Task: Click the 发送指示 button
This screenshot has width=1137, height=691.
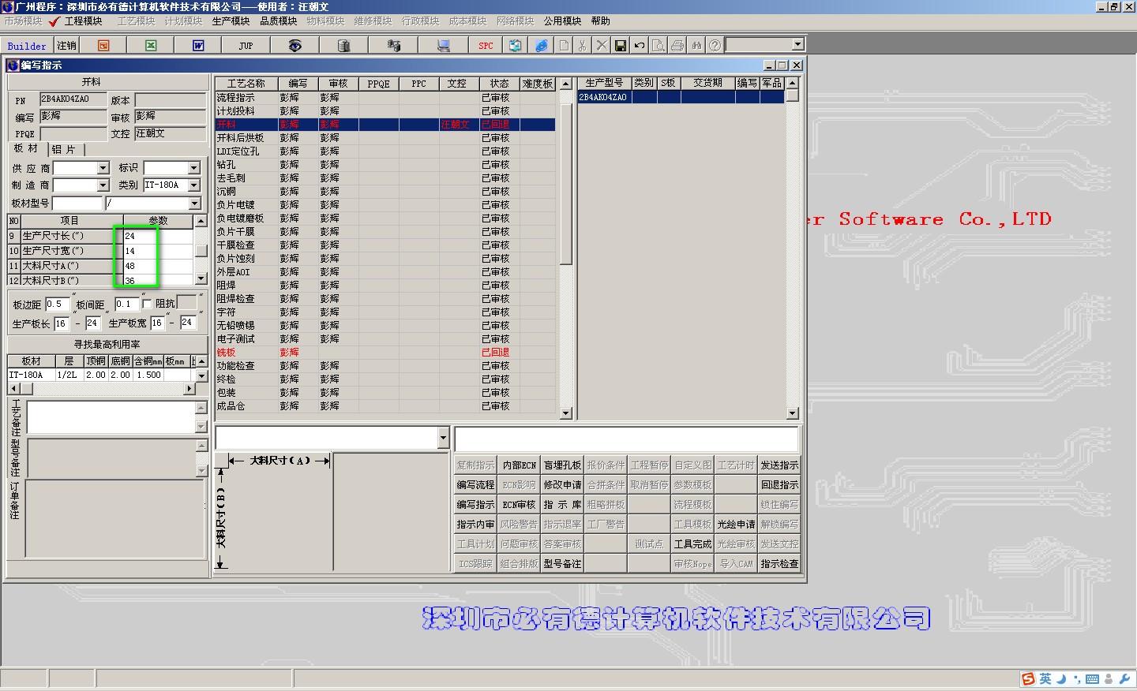Action: pyautogui.click(x=779, y=465)
